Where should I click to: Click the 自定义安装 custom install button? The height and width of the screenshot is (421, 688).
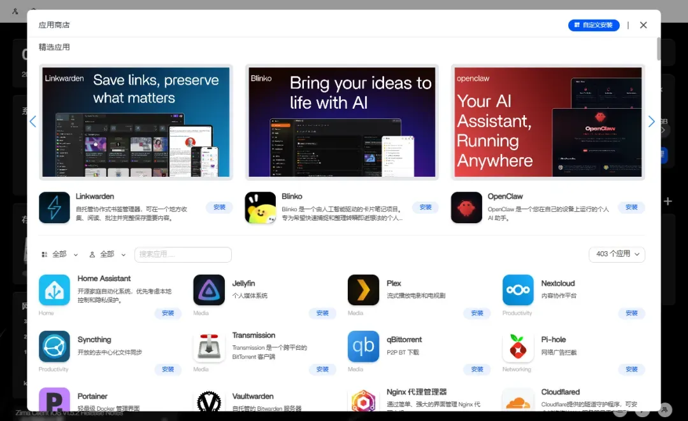pyautogui.click(x=594, y=25)
